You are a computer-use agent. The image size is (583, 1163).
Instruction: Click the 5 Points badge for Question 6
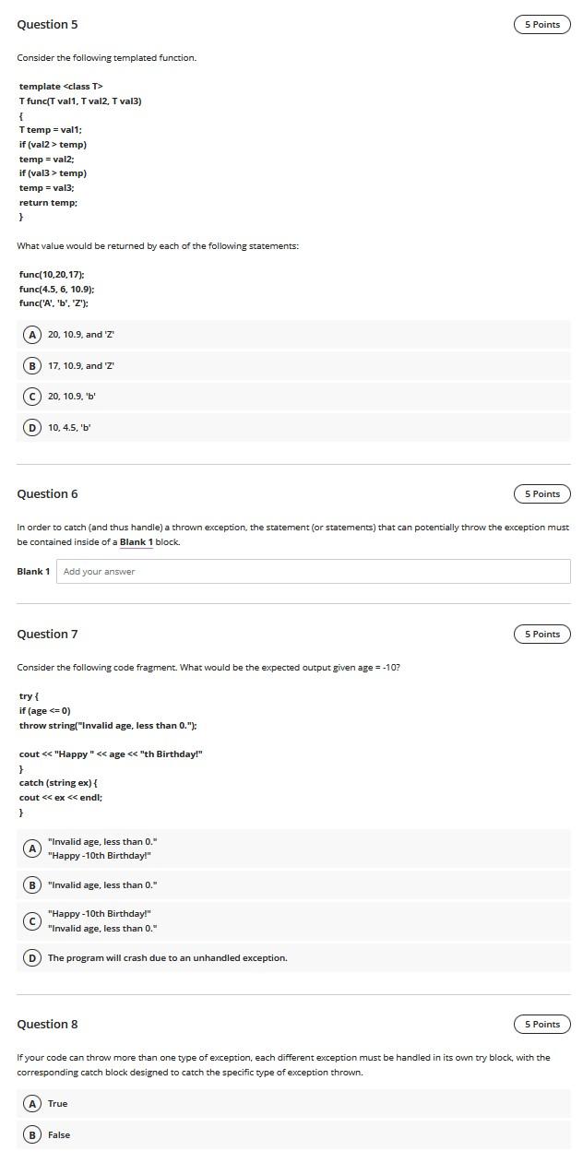pos(541,493)
